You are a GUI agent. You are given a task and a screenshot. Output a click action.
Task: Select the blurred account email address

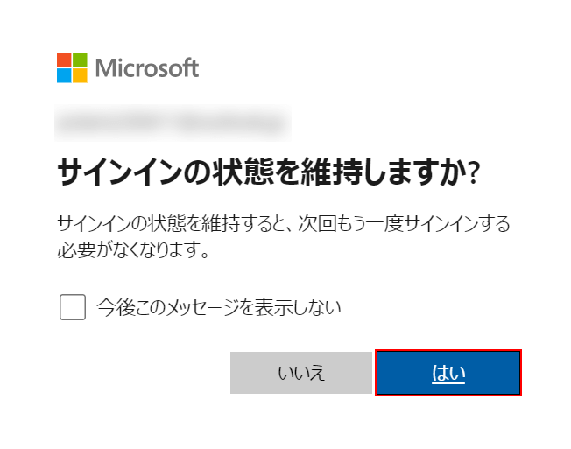(173, 123)
